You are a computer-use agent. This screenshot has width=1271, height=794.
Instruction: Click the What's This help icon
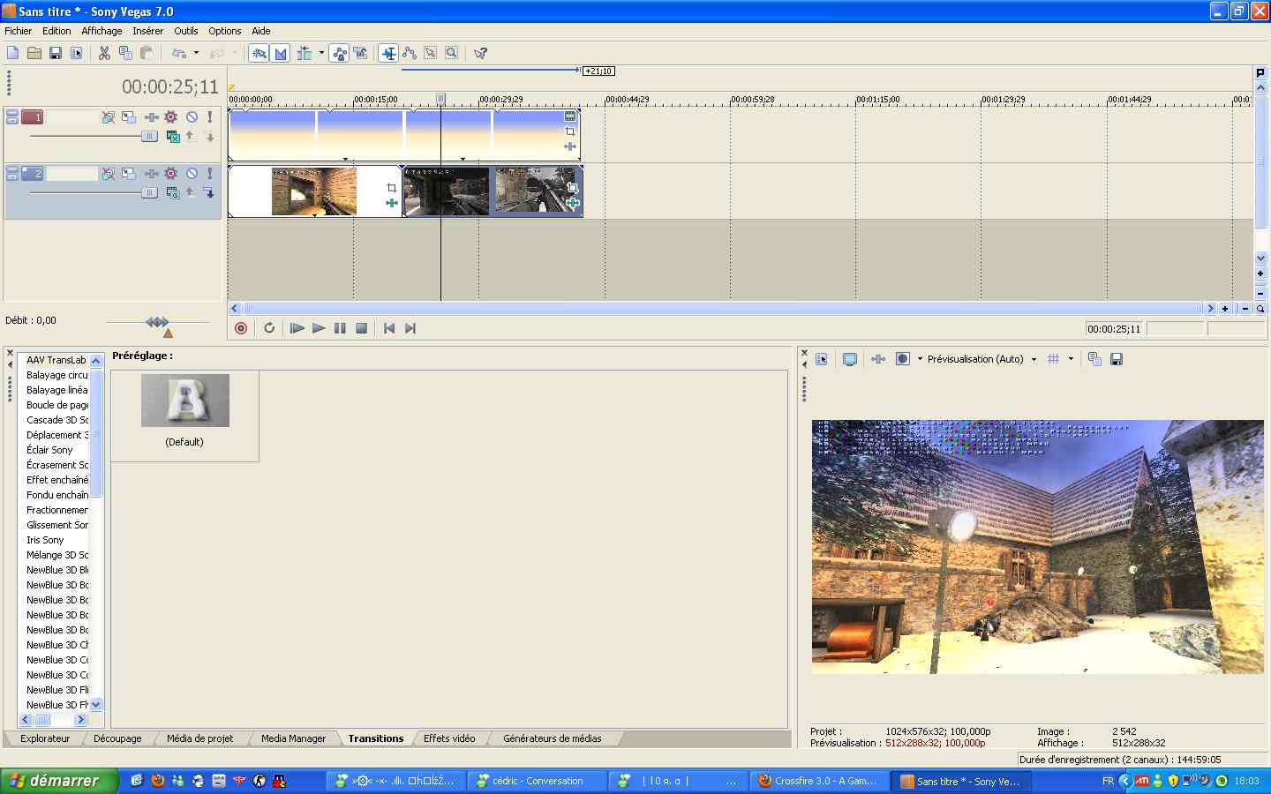(x=480, y=53)
